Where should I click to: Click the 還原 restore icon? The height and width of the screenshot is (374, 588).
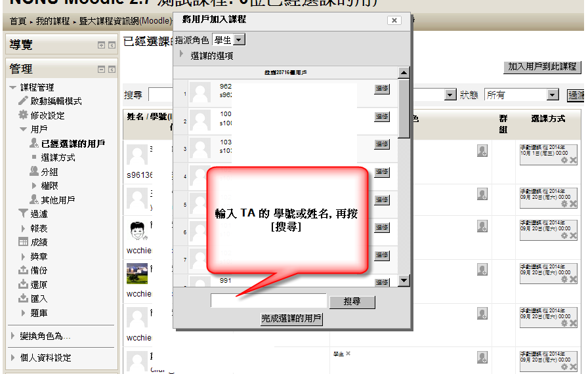point(24,284)
